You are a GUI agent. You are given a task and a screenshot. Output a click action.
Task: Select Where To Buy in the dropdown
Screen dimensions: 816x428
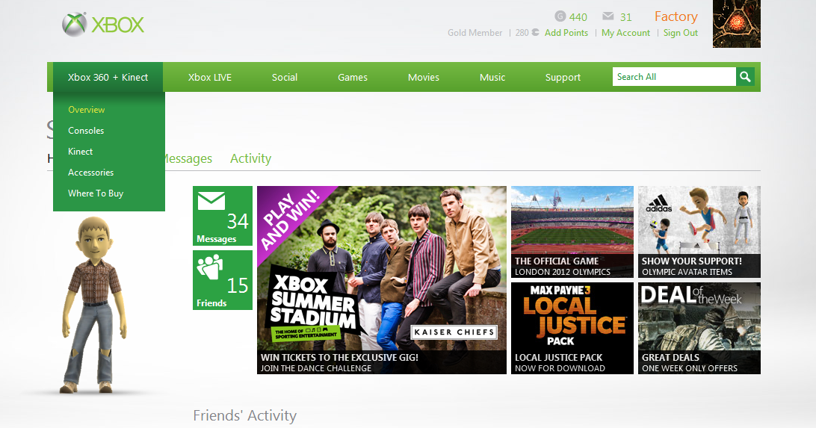96,193
